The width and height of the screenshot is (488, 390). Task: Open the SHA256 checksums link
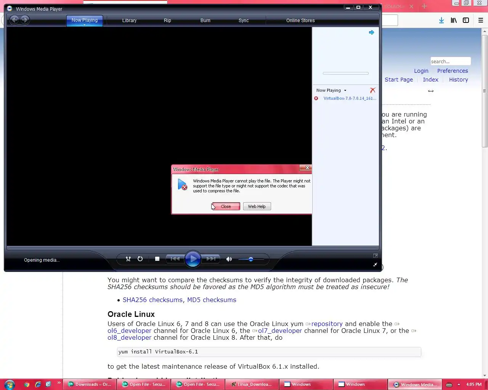point(152,300)
